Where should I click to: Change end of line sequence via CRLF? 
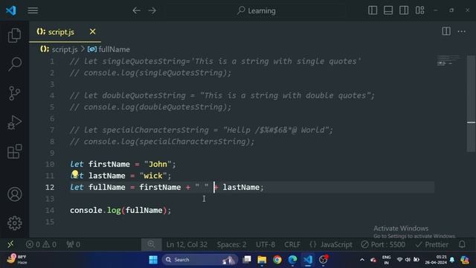pyautogui.click(x=292, y=244)
